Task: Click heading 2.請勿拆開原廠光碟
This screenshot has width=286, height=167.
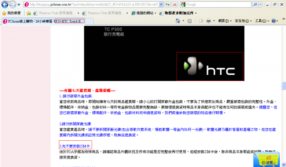Action: tap(76, 124)
